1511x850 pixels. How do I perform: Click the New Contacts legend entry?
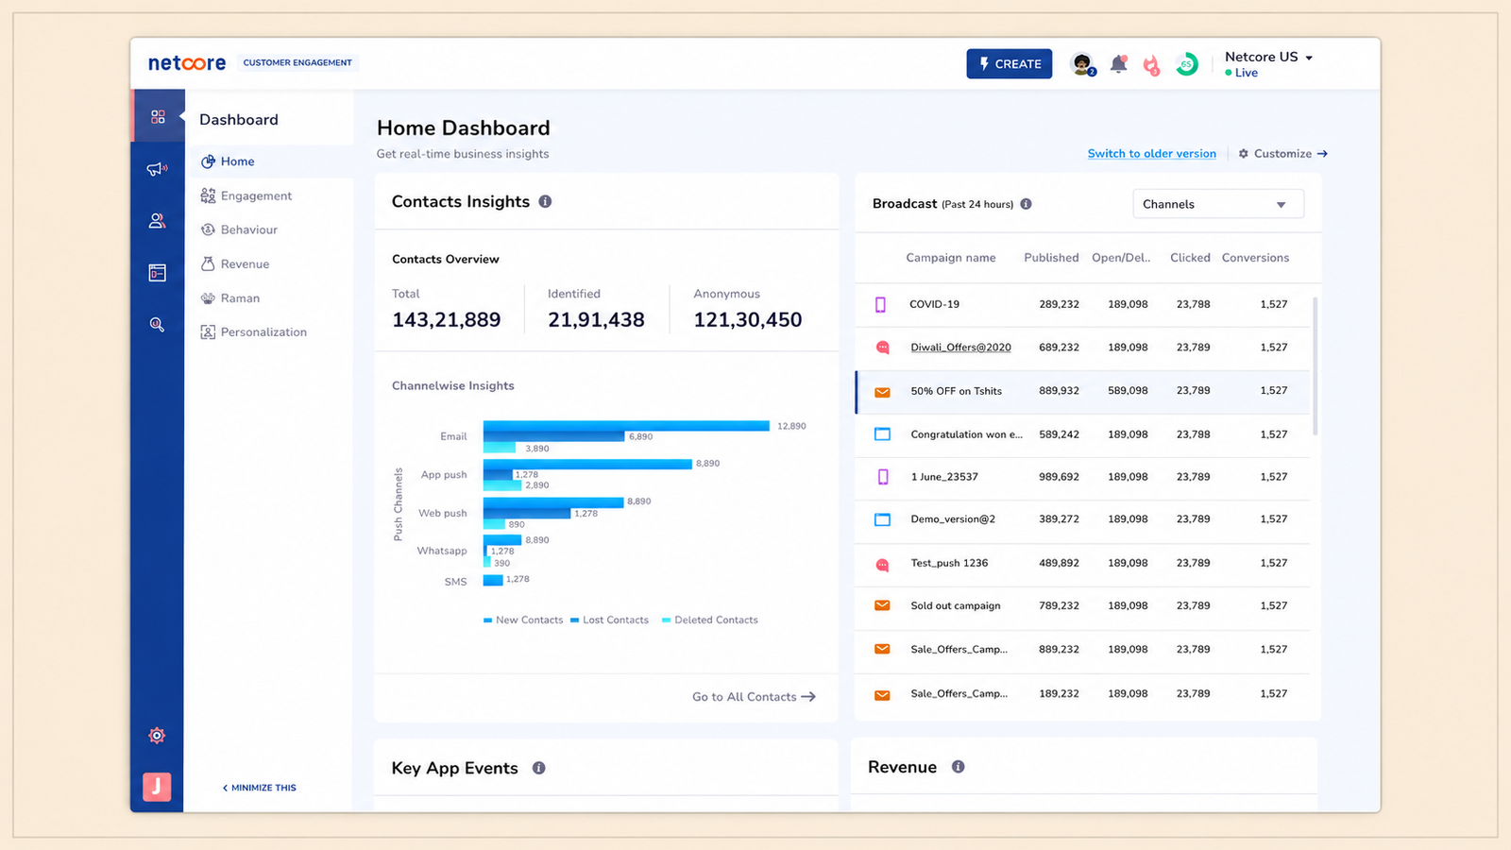(523, 620)
